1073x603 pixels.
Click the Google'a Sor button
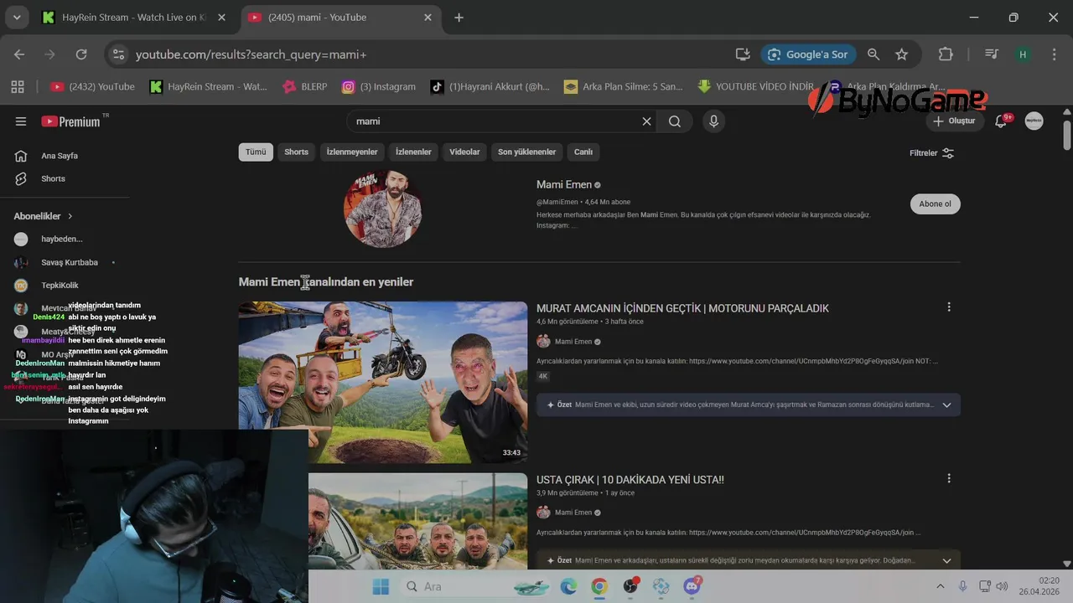click(x=808, y=54)
